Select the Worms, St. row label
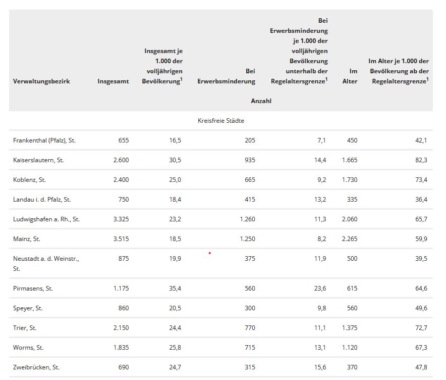Image resolution: width=446 pixels, height=380 pixels. (x=28, y=348)
